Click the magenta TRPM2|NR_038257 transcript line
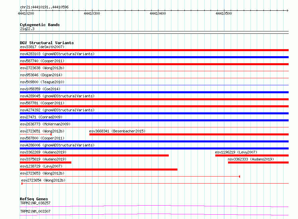The image size is (298, 219). point(154,206)
